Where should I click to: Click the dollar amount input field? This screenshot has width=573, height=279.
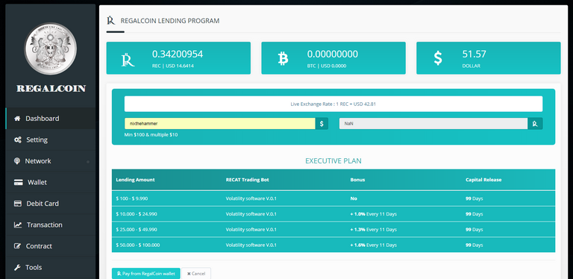coord(219,124)
